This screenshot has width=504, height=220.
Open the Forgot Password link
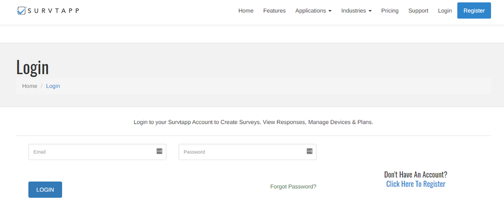click(293, 187)
